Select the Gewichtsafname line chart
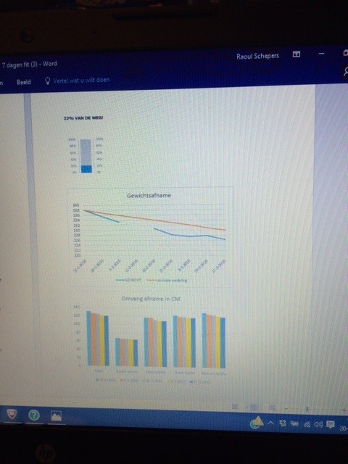The image size is (348, 464). click(151, 238)
